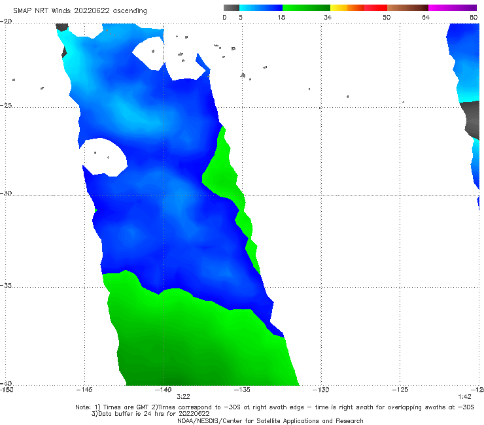This screenshot has width=484, height=425.
Task: Click the note 'Data buffer is 24 hrs for 20220622'
Action: [x=150, y=414]
